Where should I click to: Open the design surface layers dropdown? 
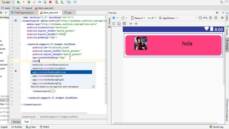click(115, 18)
